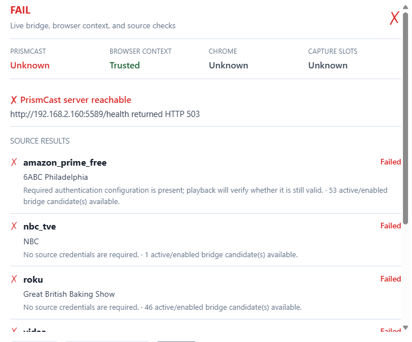Click the PrismCast server reachable heading
412x342 pixels.
76,100
